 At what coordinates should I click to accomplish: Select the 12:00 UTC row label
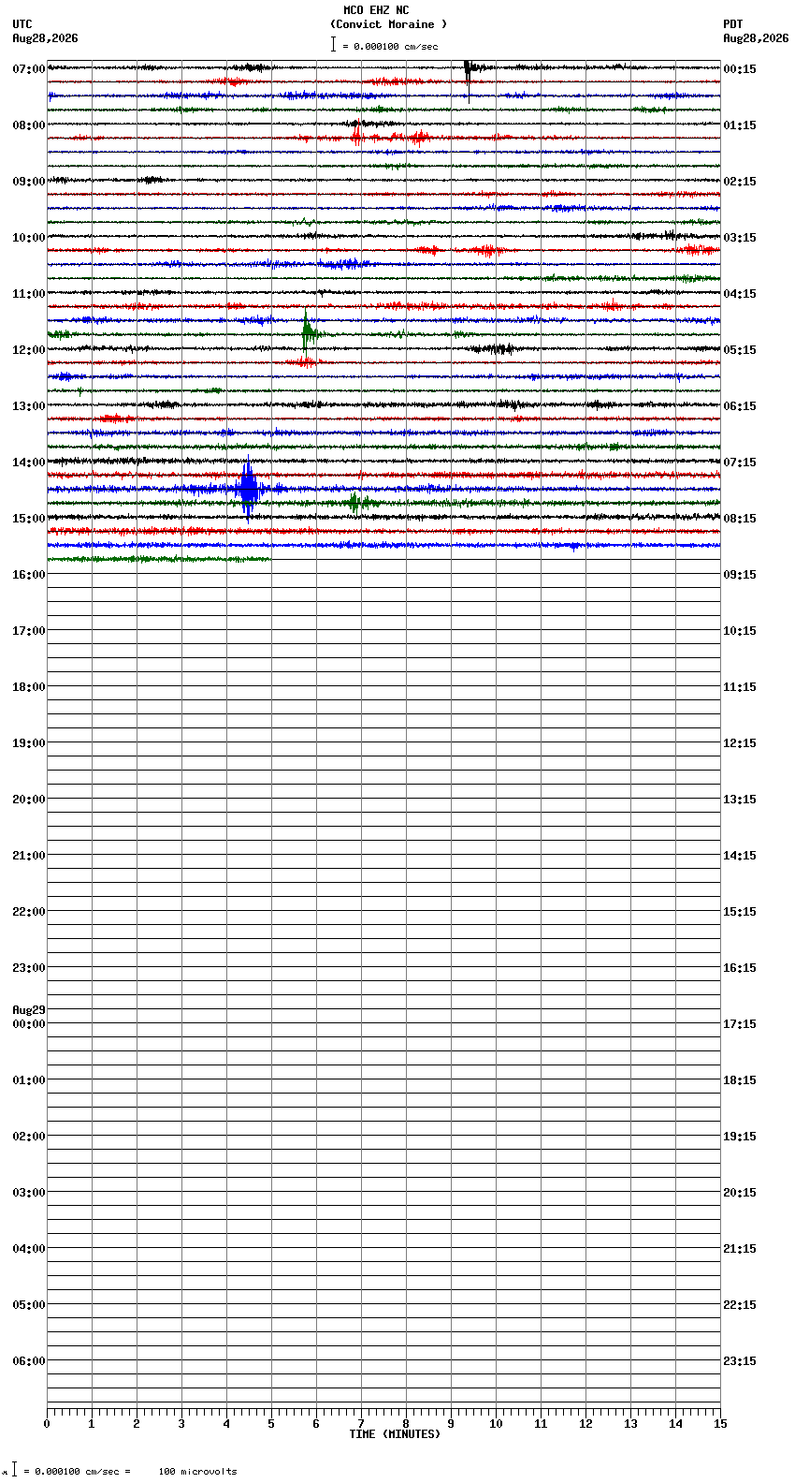29,349
